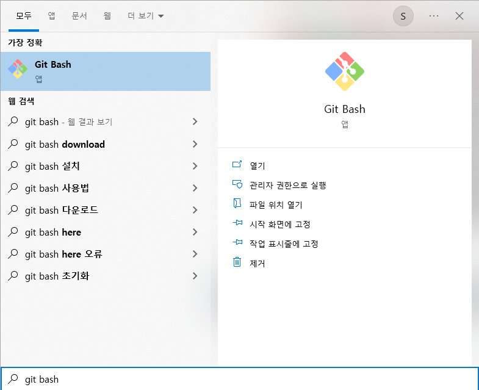Click search icon beside 'git bash 다운로드'
The image size is (479, 390).
(13, 210)
